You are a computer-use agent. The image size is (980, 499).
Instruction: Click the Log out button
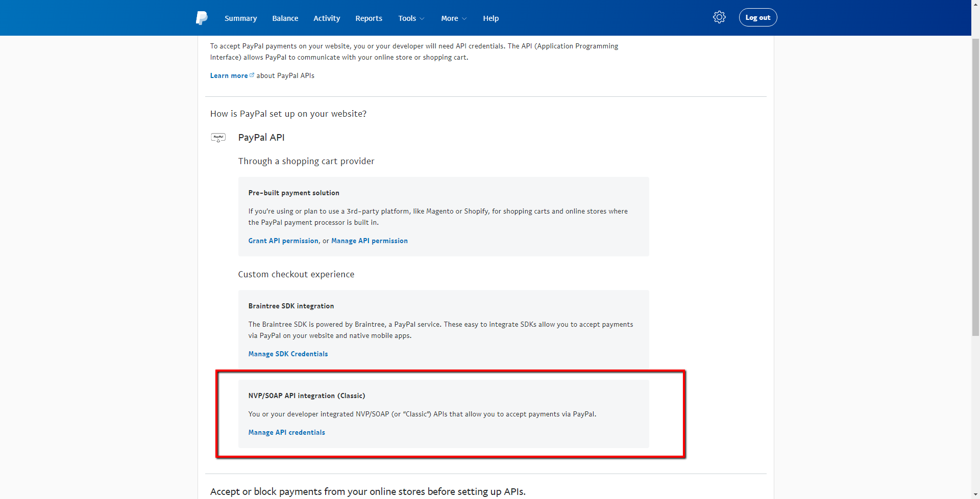758,17
